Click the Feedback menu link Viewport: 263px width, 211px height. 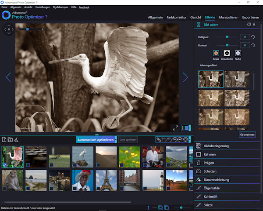(84, 7)
